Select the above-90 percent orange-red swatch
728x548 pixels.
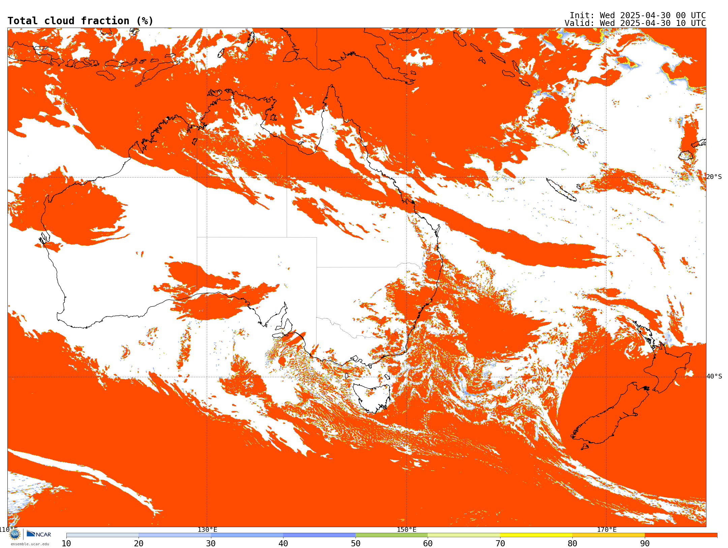click(x=681, y=535)
